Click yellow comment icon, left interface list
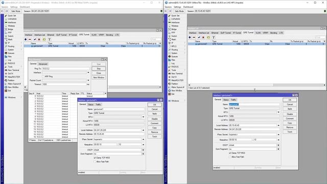The image size is (327, 184). tap(44, 39)
